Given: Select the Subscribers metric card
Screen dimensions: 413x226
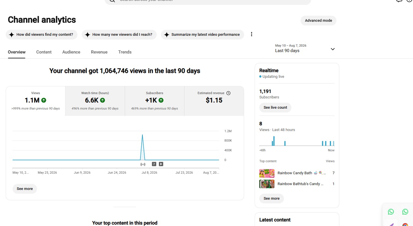Looking at the screenshot, I should coord(155,101).
